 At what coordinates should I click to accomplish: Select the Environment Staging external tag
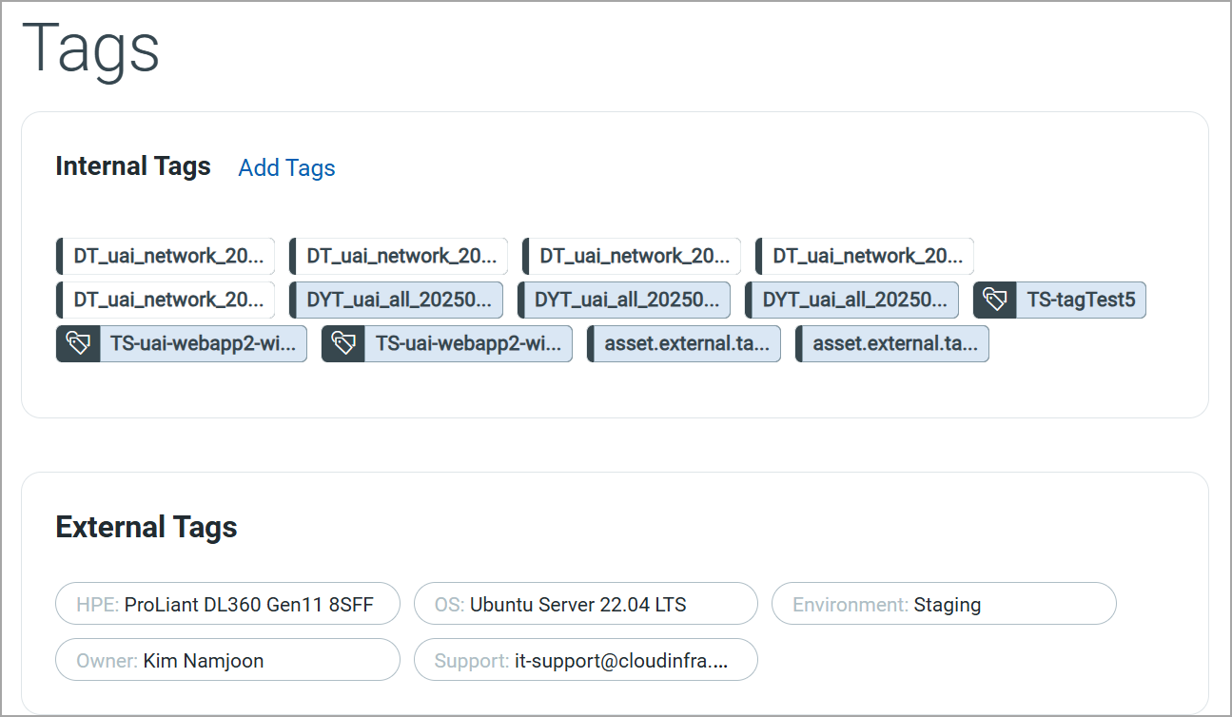pos(943,604)
